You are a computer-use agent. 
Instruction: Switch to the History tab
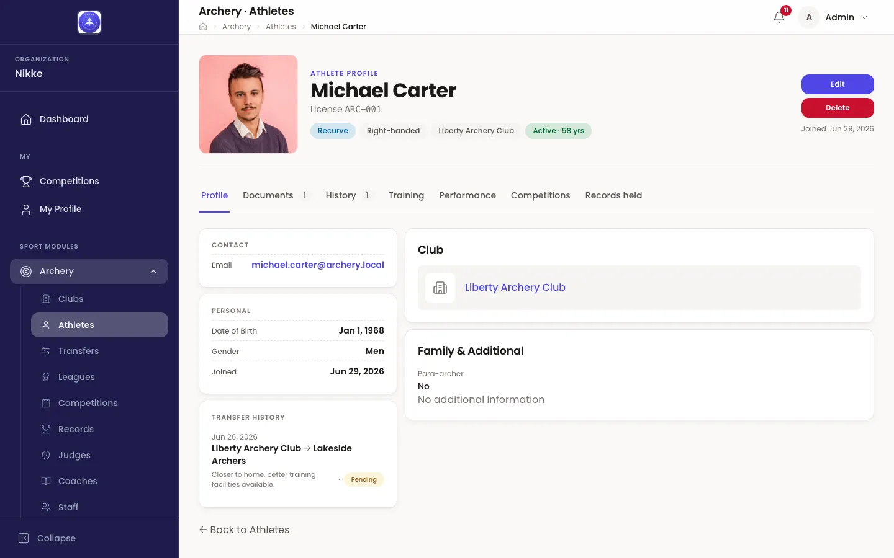(x=348, y=195)
